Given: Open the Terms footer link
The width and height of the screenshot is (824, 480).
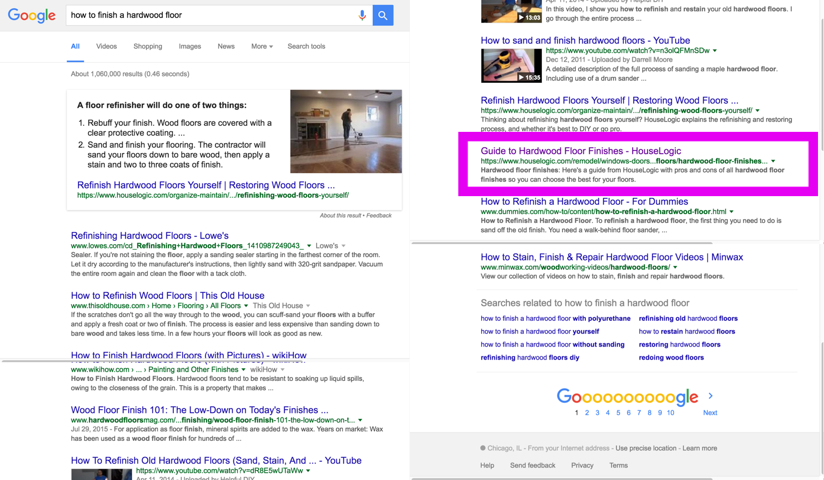Looking at the screenshot, I should pos(619,466).
